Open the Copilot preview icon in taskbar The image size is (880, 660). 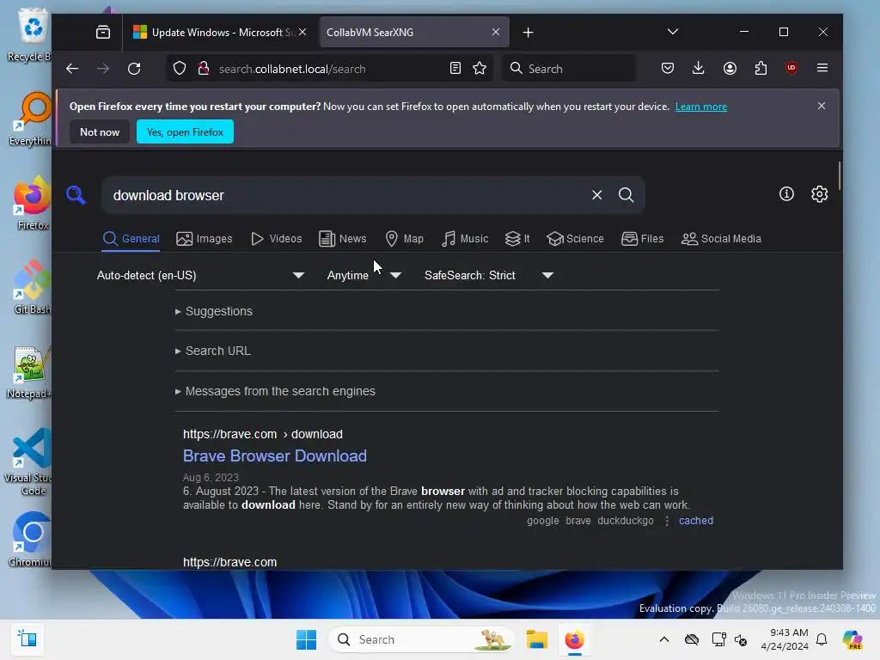852,639
